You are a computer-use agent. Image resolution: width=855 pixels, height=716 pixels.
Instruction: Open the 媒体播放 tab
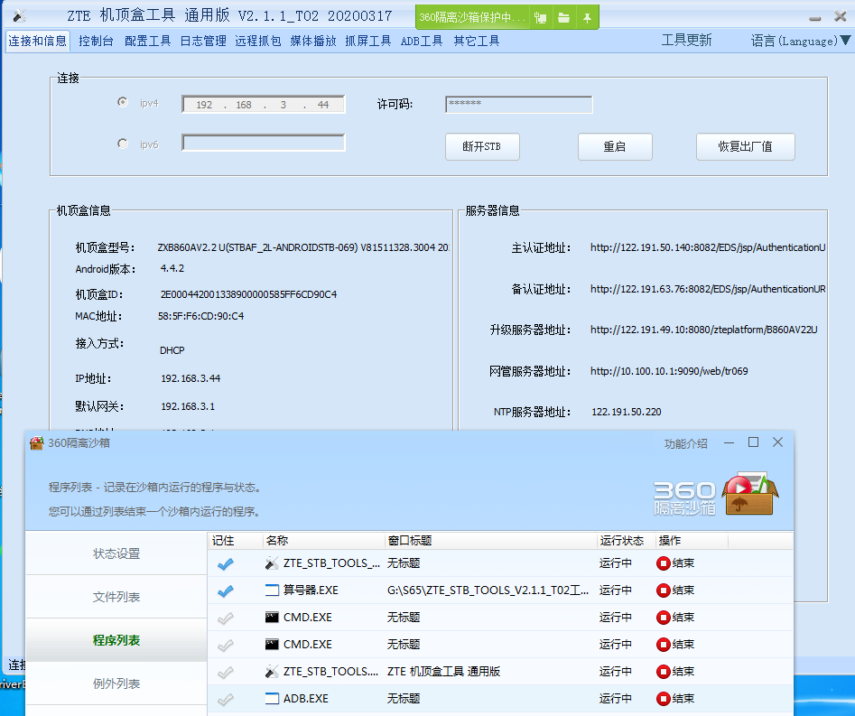pos(313,41)
